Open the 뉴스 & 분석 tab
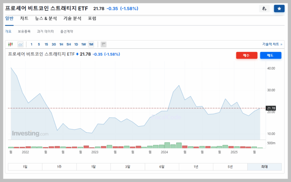Screen dimensions: 291x182 click(46, 18)
